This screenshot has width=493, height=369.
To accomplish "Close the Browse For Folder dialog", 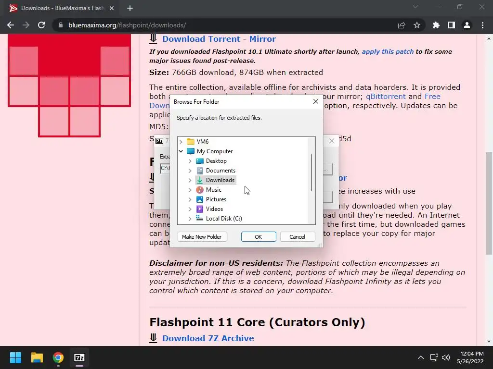I will (316, 101).
